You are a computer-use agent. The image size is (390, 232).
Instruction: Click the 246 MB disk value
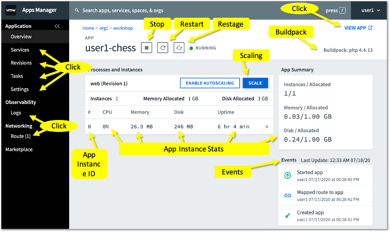(x=183, y=127)
